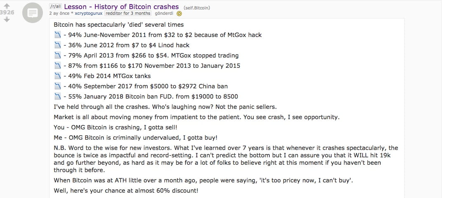This screenshot has height=198, width=450.
Task: Open "Lesson - History of Bitcoin crashes" title
Action: pyautogui.click(x=122, y=7)
